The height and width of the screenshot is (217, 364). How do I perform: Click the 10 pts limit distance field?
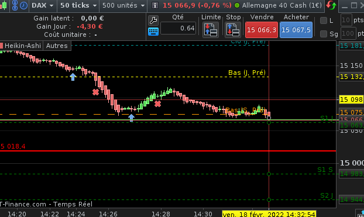coord(346,20)
